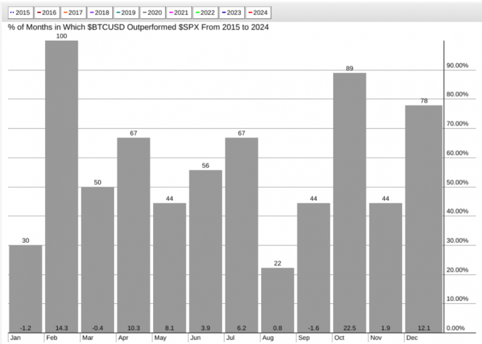482x344 pixels.
Task: Toggle the 2019 year legend button
Action: click(x=126, y=13)
